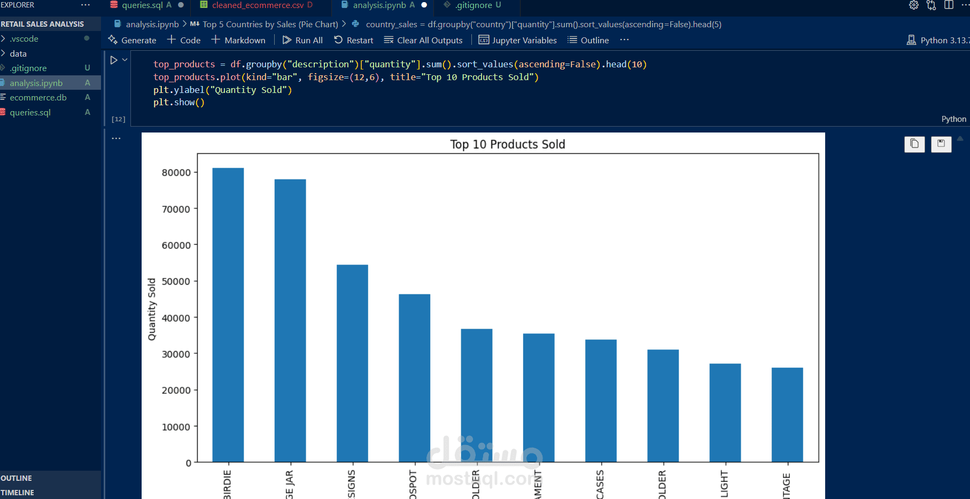Open the Explorer views ellipsis menu

click(86, 5)
